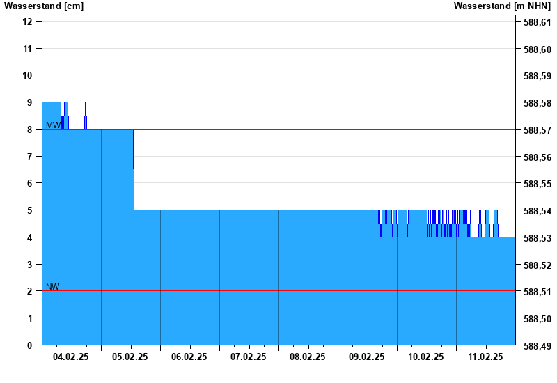Viewport: 557px width, 383px height.
Task: Click the right axis value 588,54
Action: click(538, 211)
